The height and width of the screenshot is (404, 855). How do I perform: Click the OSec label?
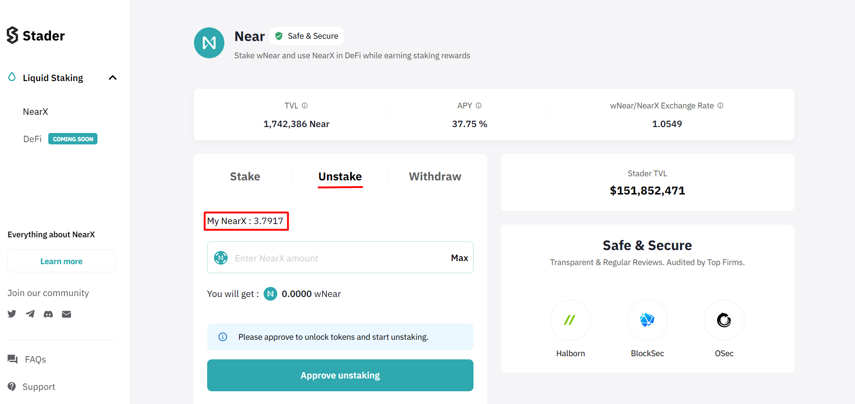pyautogui.click(x=724, y=353)
